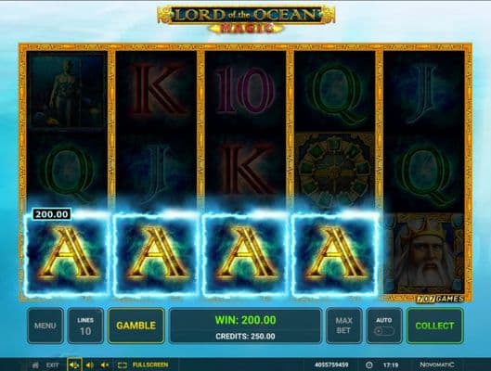Screen dimensions: 491x371
Task: Open the game Menu
Action: (45, 326)
